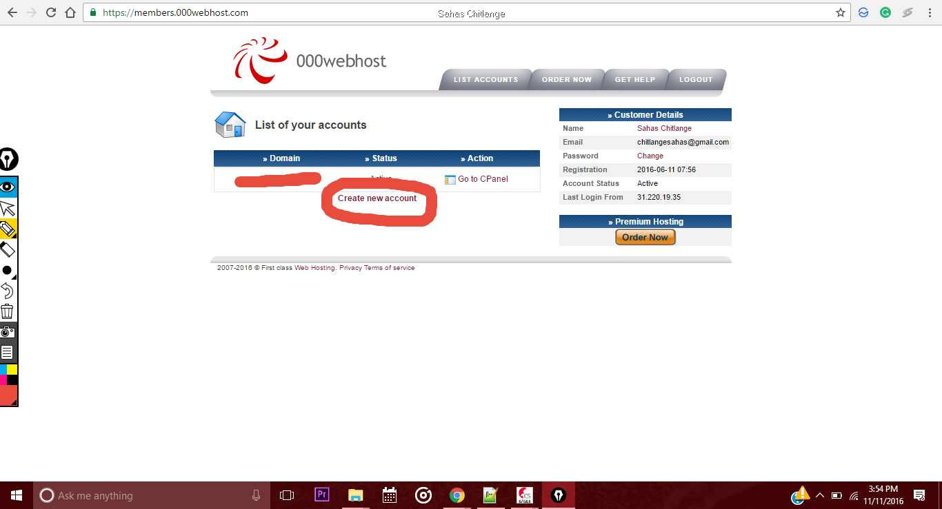
Task: Open Task View on the taskbar
Action: tap(287, 495)
